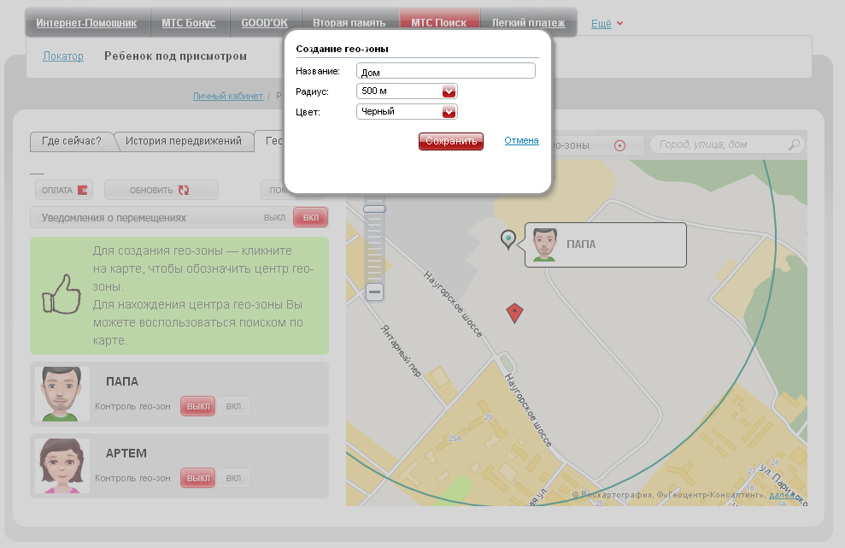Click the map zoom-out minus button
The image size is (845, 548).
click(x=374, y=292)
